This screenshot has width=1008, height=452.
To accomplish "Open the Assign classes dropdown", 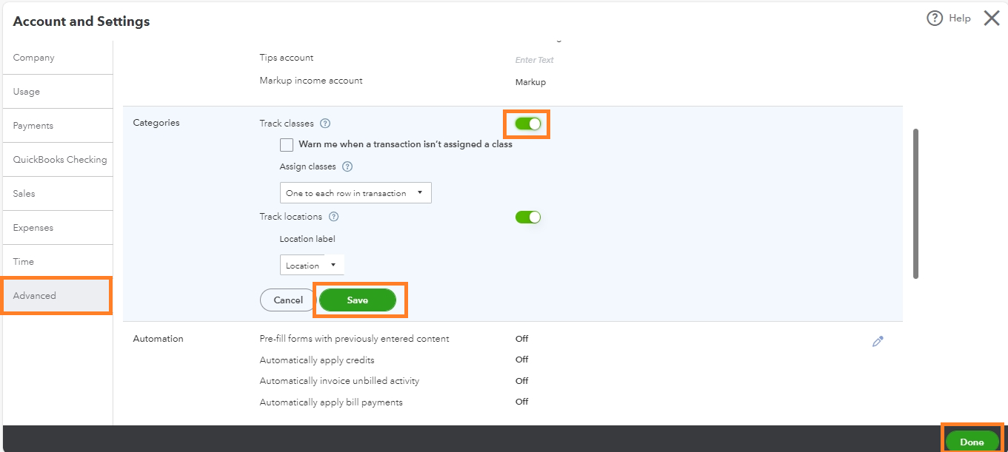I will (356, 193).
